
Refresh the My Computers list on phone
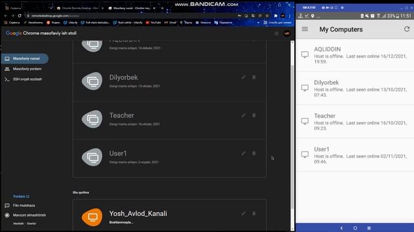click(407, 29)
